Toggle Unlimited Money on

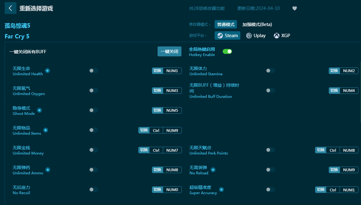coord(94,150)
